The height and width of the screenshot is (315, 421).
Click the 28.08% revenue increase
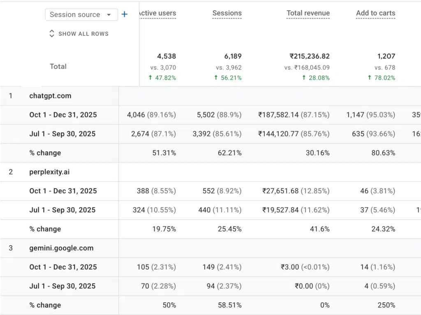[x=316, y=78]
